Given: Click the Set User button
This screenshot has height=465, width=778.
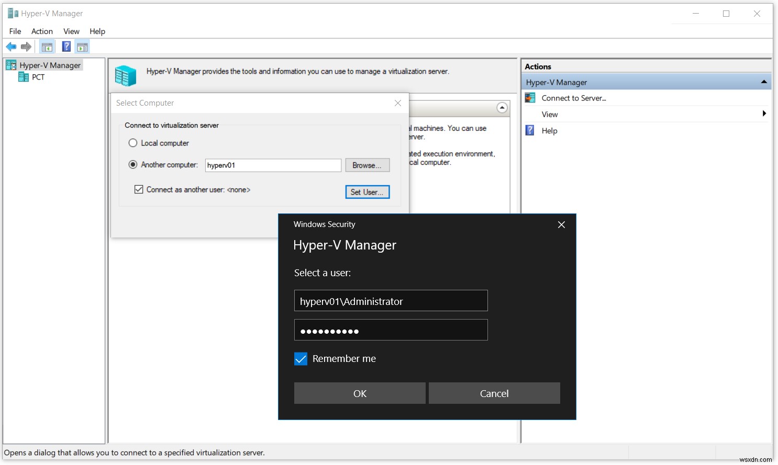Looking at the screenshot, I should 367,191.
